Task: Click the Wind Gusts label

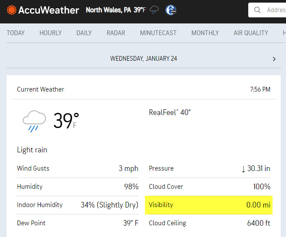Action: pyautogui.click(x=33, y=168)
